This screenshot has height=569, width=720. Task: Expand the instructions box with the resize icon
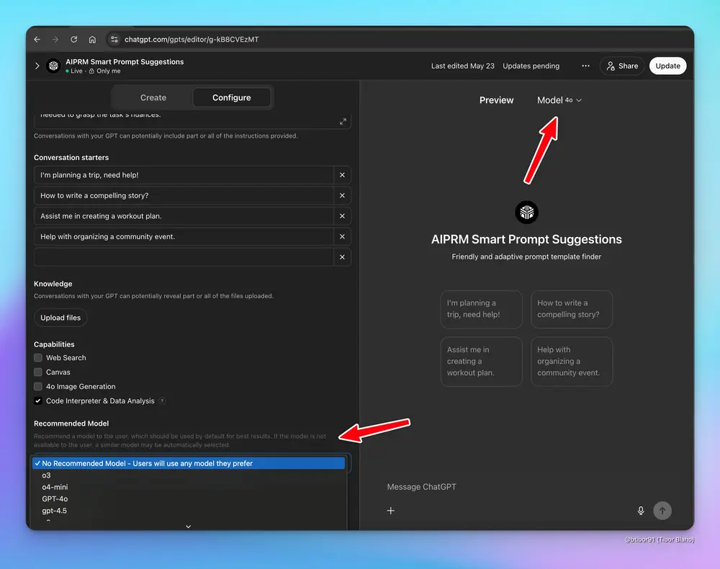point(343,122)
